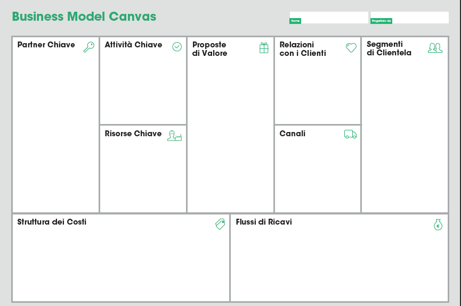Click the Attività Chiave heading

click(133, 45)
